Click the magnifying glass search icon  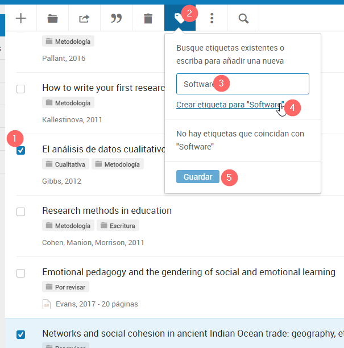point(243,18)
